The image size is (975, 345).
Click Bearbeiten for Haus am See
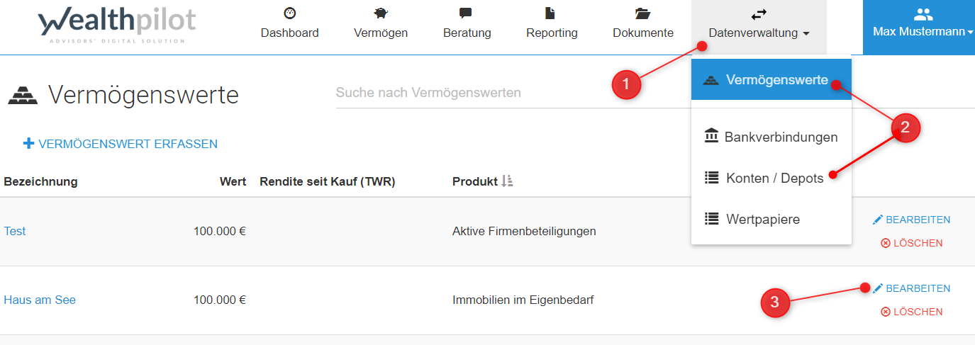tap(912, 288)
